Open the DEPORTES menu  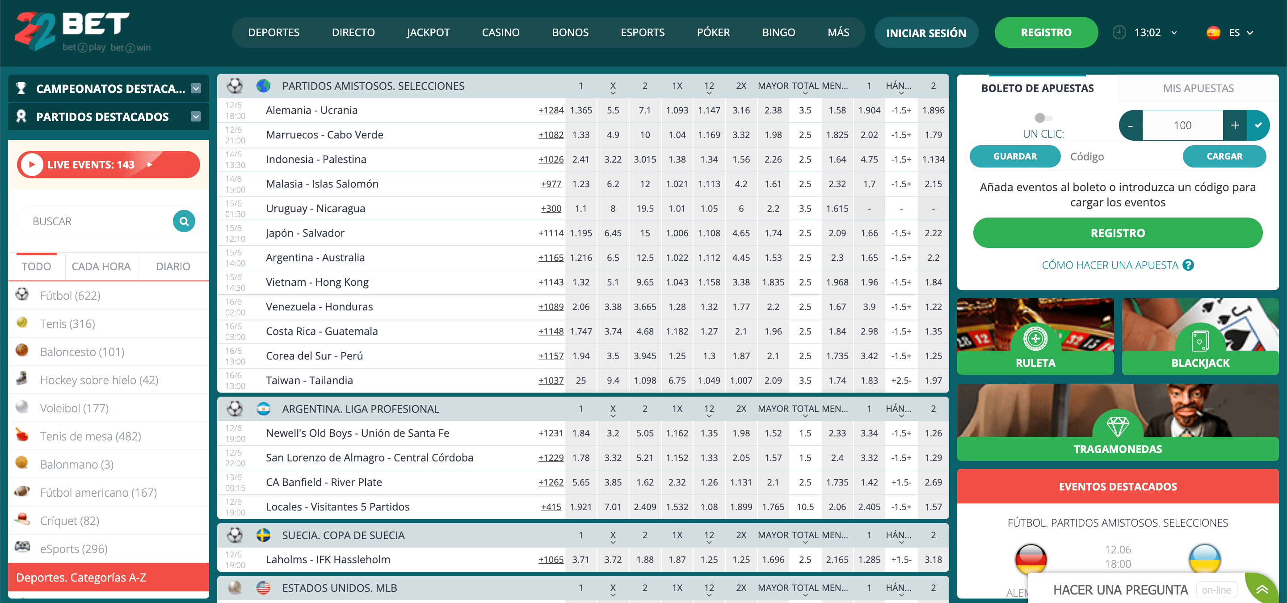point(273,33)
